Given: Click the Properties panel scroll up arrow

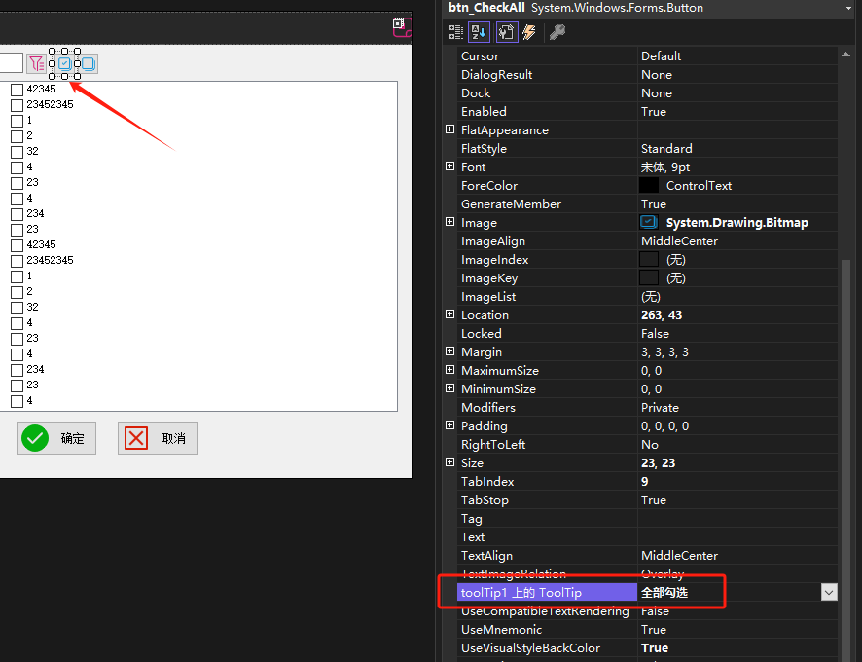Looking at the screenshot, I should [x=846, y=55].
